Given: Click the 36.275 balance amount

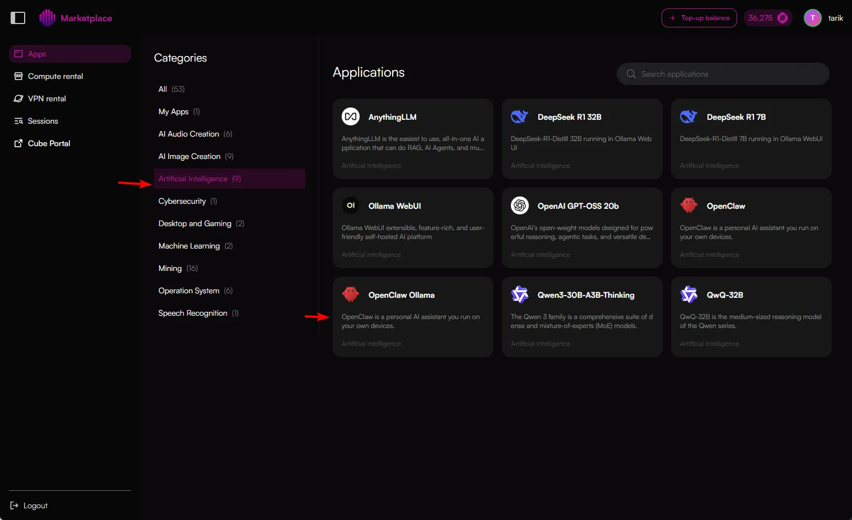Looking at the screenshot, I should (x=760, y=18).
